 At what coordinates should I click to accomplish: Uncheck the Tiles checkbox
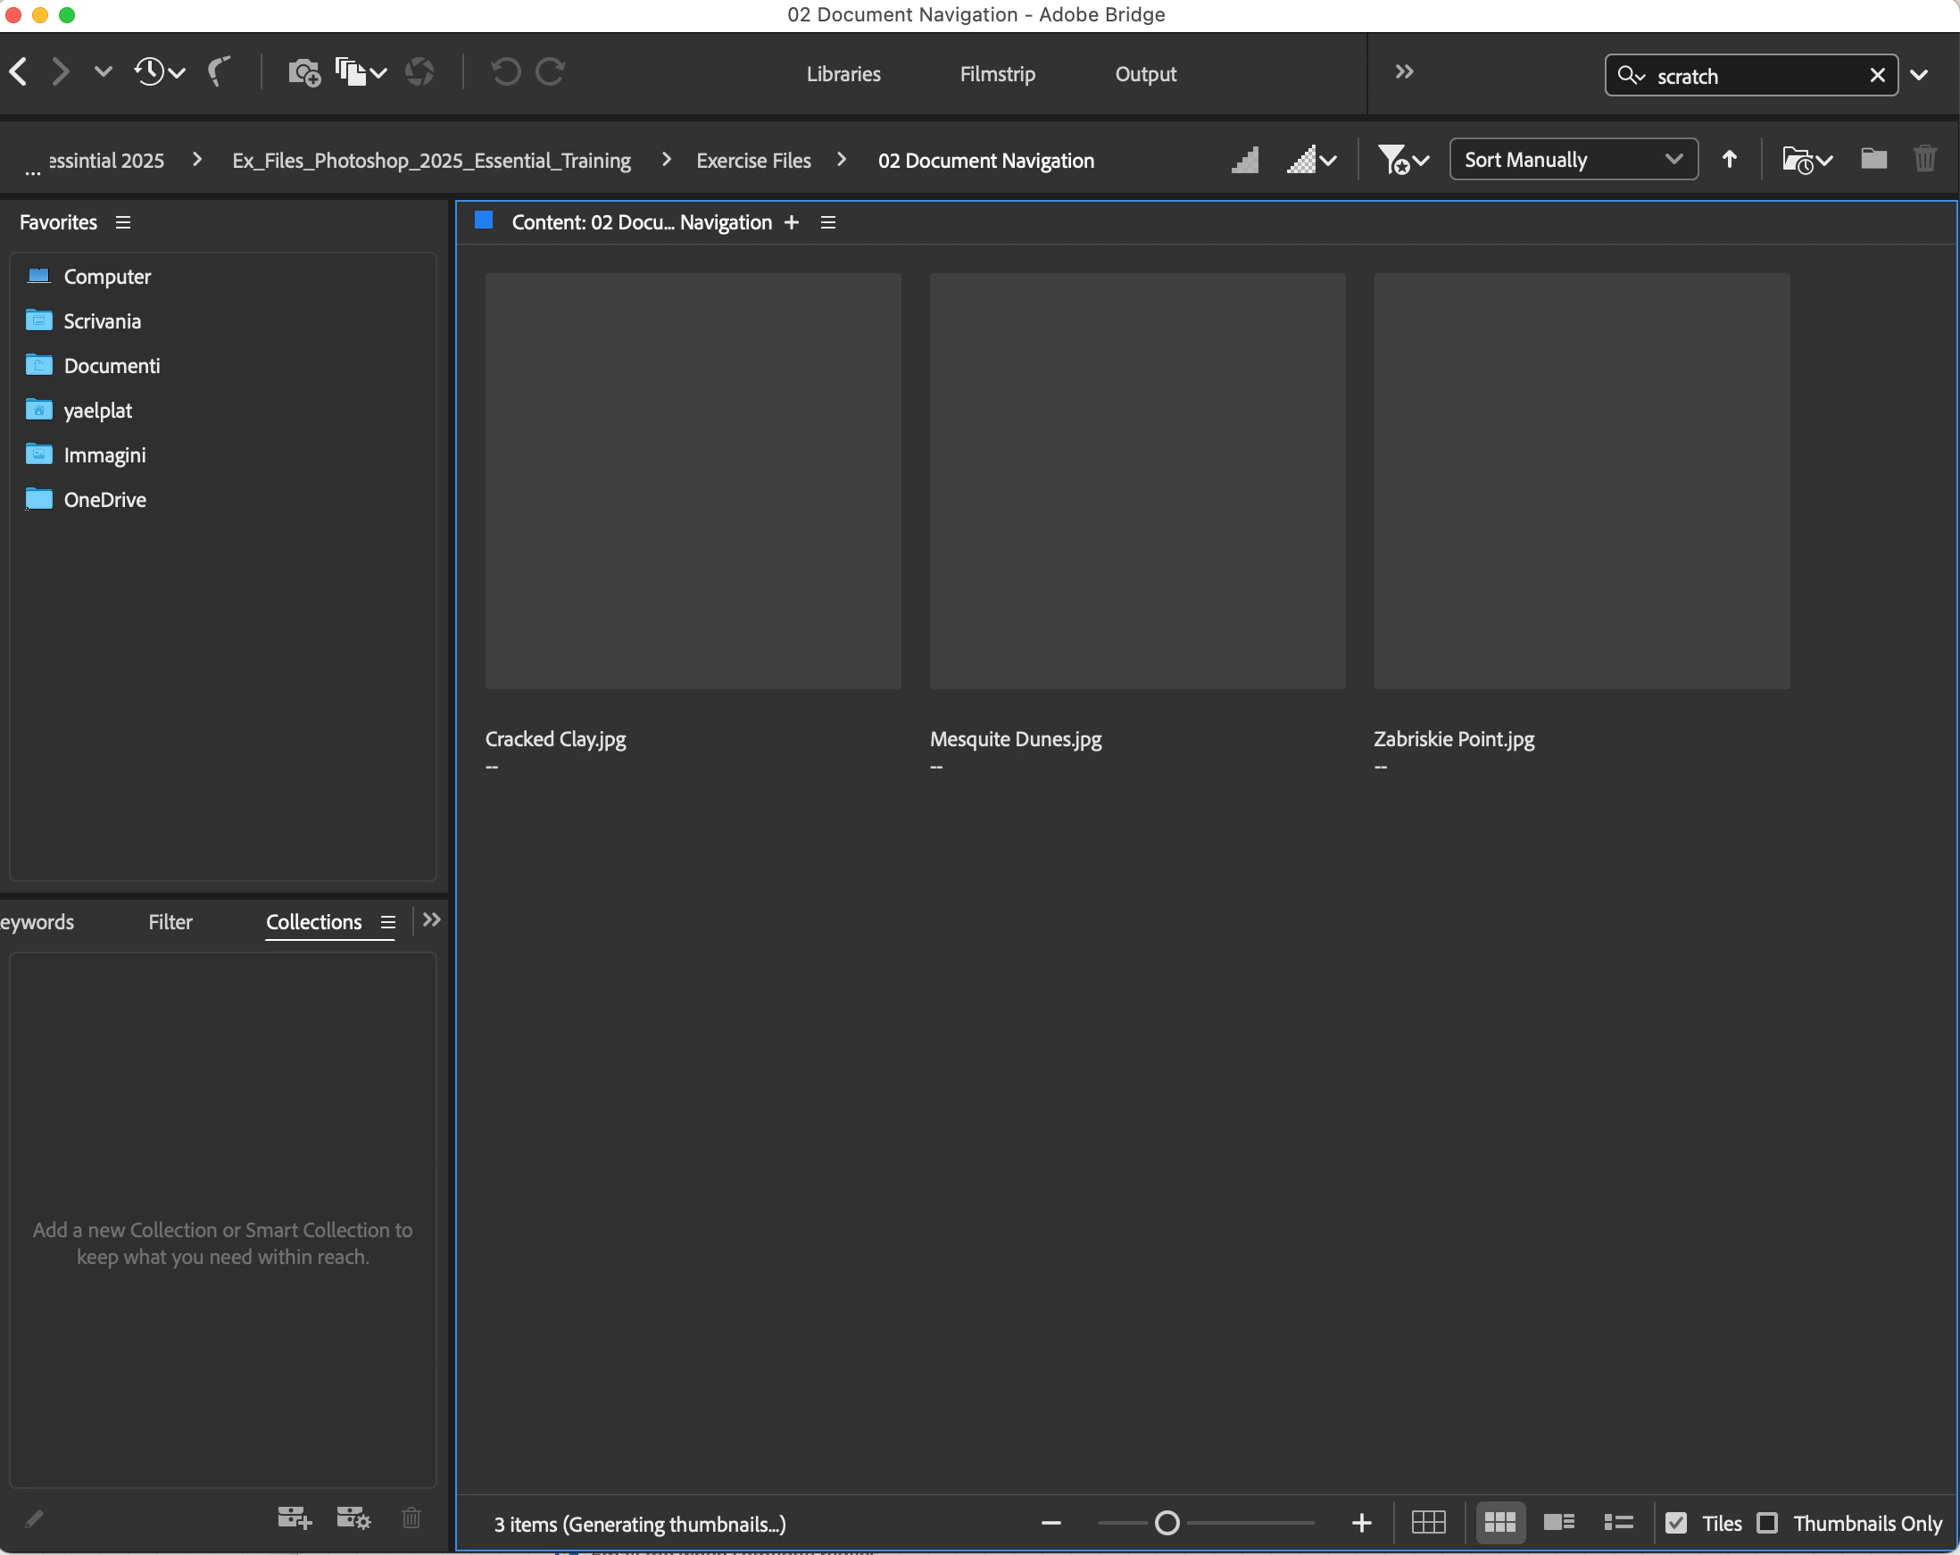1676,1523
